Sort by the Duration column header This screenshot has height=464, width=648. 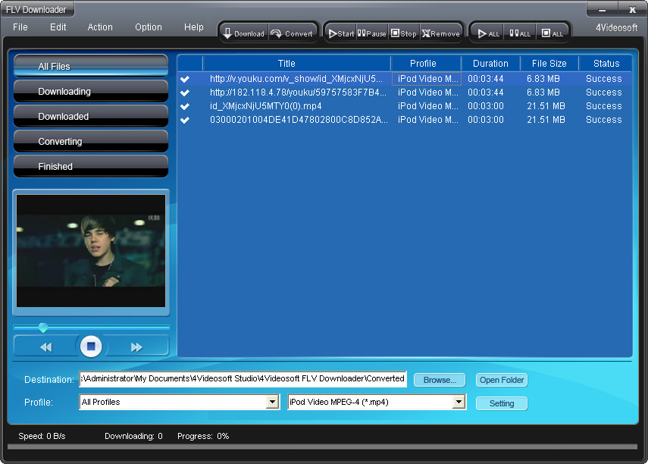(x=491, y=64)
